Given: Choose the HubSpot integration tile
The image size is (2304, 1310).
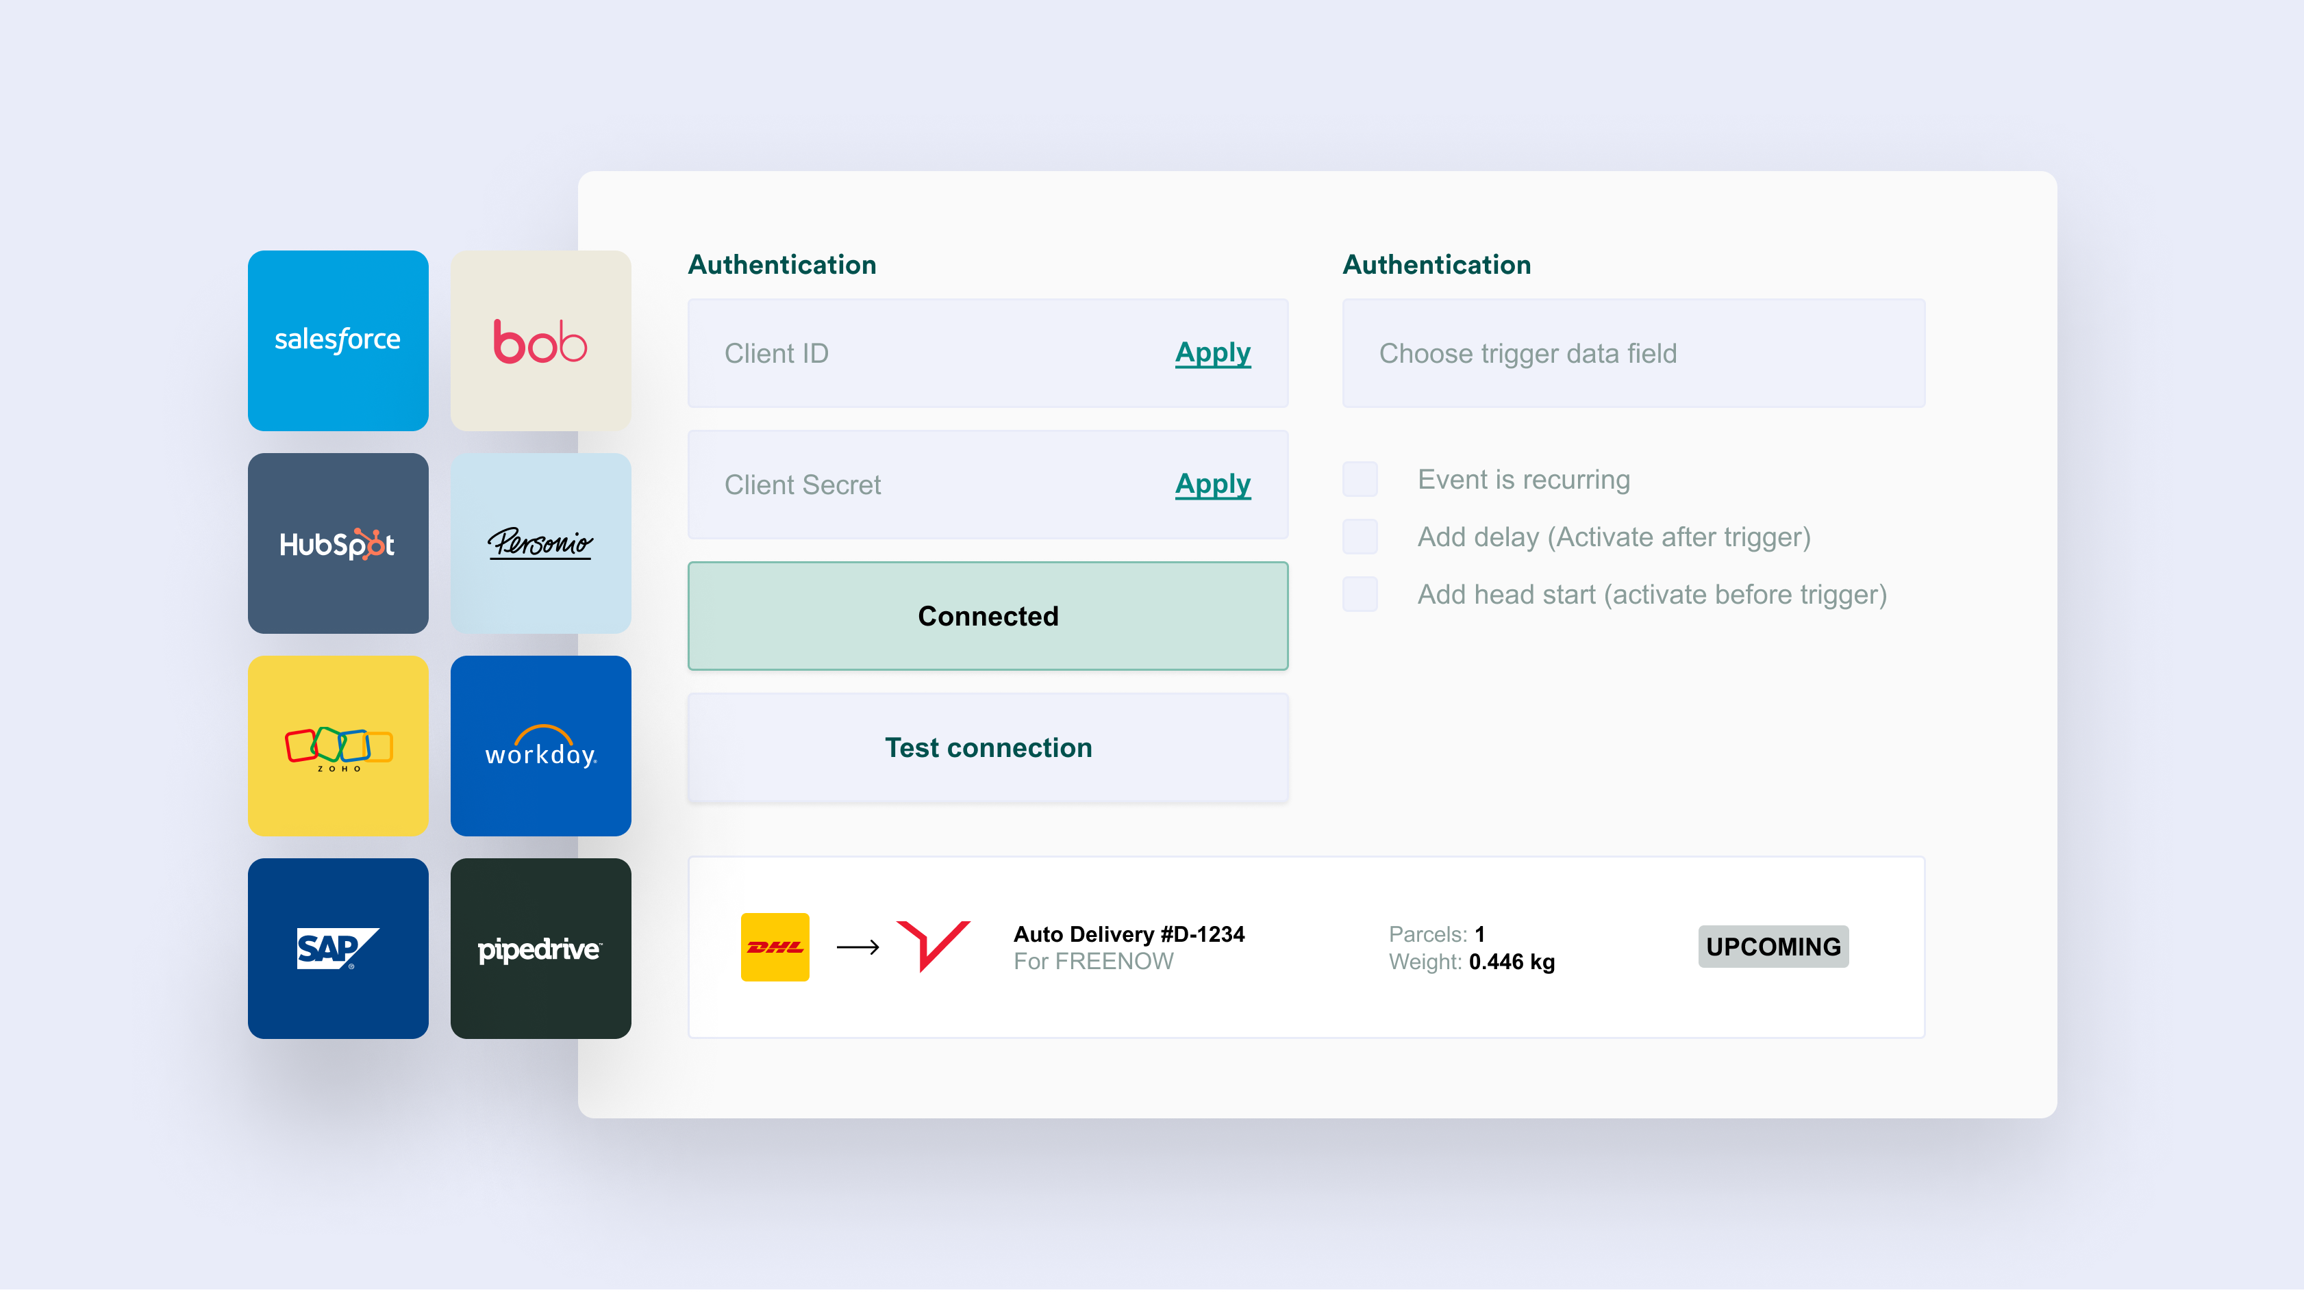Looking at the screenshot, I should pos(338,543).
